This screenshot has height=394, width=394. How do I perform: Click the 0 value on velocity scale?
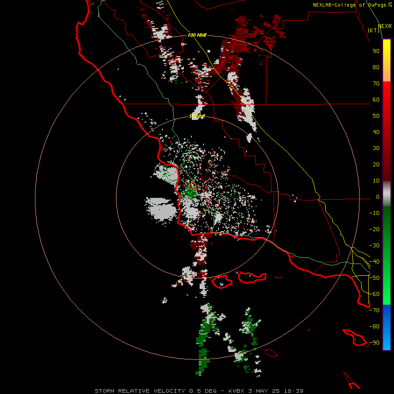[378, 197]
